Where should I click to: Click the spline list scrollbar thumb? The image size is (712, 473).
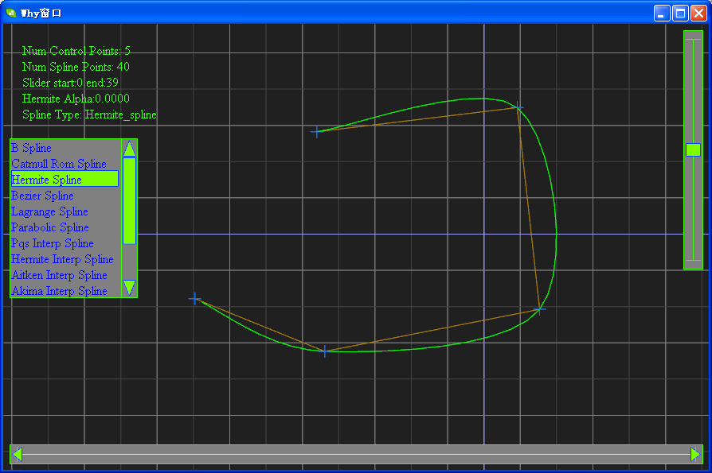(x=129, y=200)
